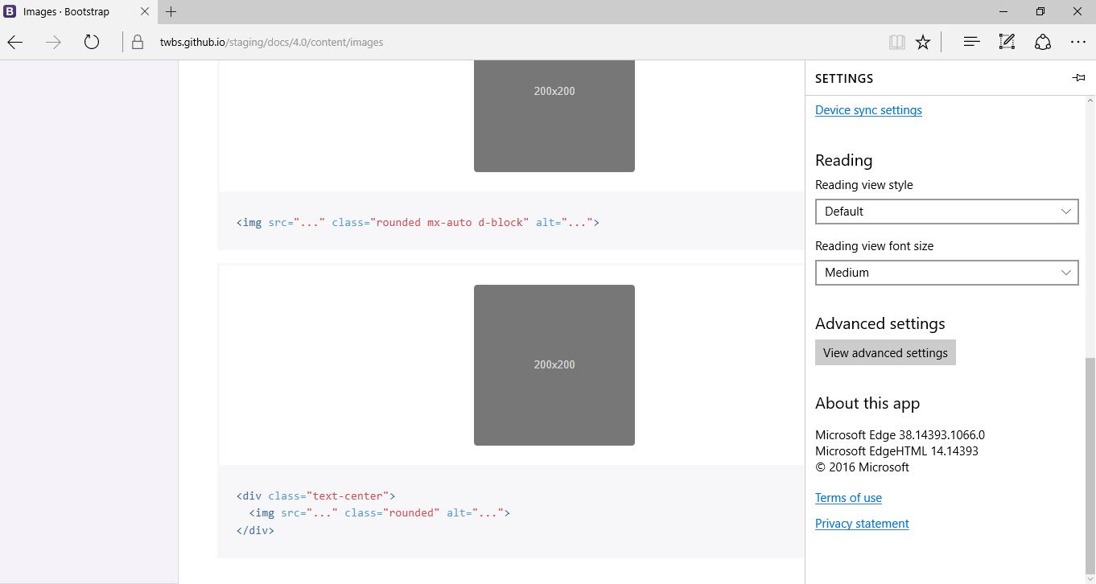Click the About this app heading
Image resolution: width=1096 pixels, height=584 pixels.
point(867,404)
